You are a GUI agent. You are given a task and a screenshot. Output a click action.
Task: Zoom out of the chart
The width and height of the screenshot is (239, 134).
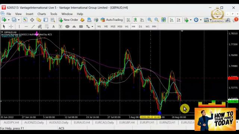click(156, 20)
